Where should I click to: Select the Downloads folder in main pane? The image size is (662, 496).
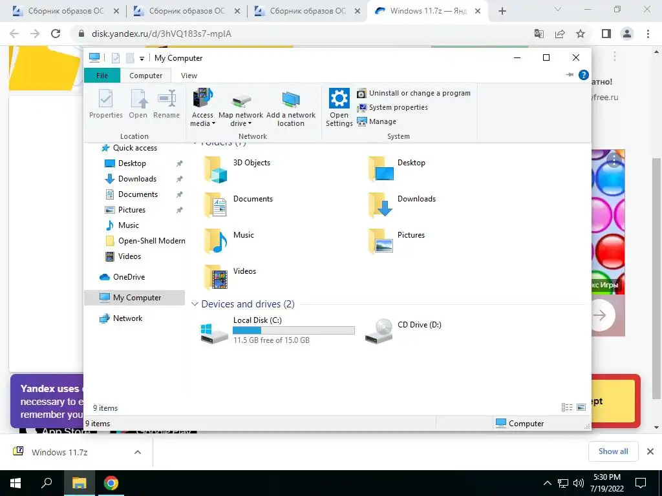[x=401, y=205]
